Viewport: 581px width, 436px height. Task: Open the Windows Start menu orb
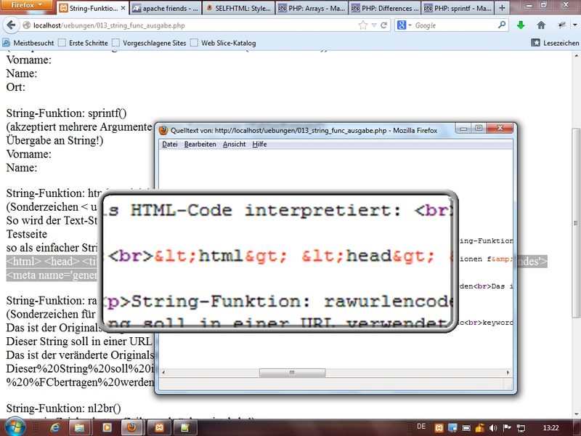(x=16, y=426)
